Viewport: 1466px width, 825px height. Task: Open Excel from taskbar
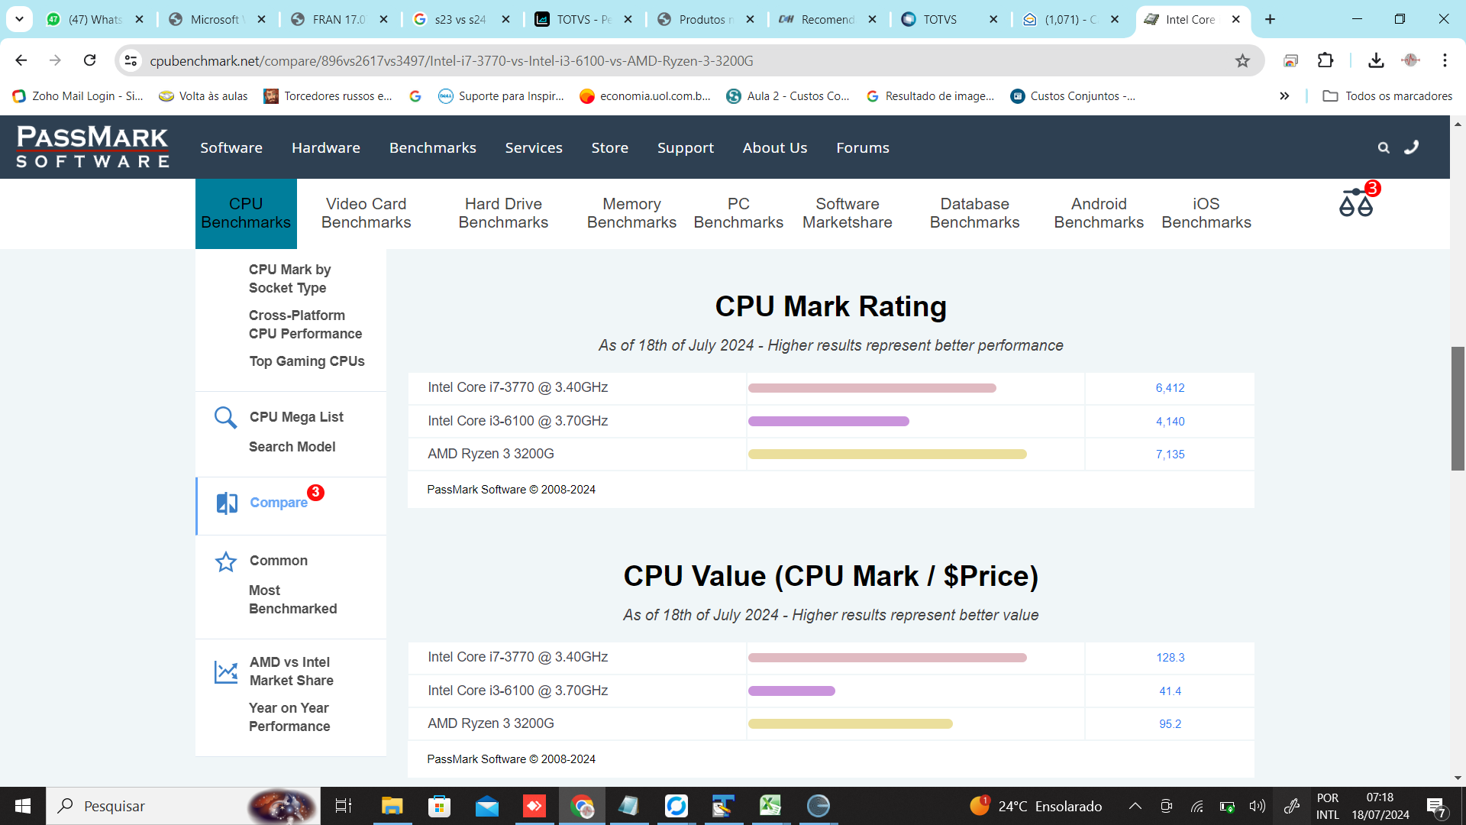click(770, 806)
